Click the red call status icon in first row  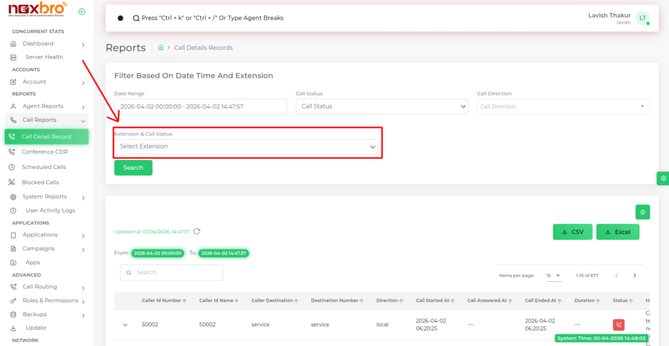(618, 324)
